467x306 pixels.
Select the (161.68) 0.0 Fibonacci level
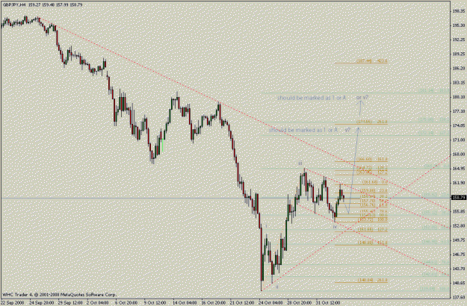click(x=375, y=181)
